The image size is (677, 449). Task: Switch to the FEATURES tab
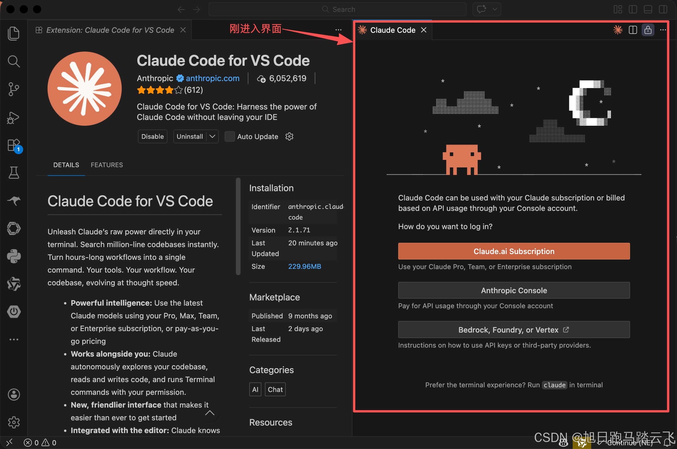point(107,165)
